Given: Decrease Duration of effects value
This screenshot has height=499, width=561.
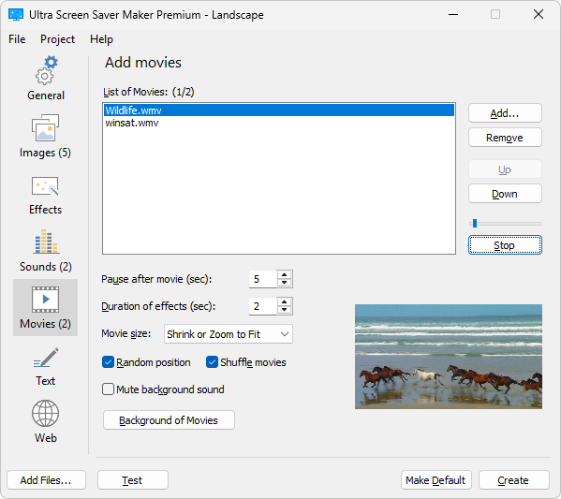Looking at the screenshot, I should tap(284, 310).
